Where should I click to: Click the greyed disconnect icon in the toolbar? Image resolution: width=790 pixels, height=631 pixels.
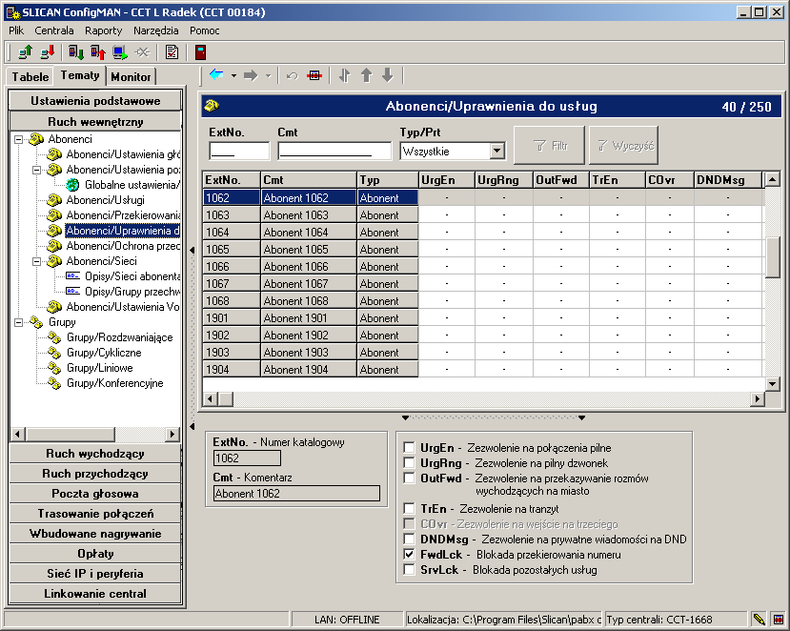tap(143, 51)
